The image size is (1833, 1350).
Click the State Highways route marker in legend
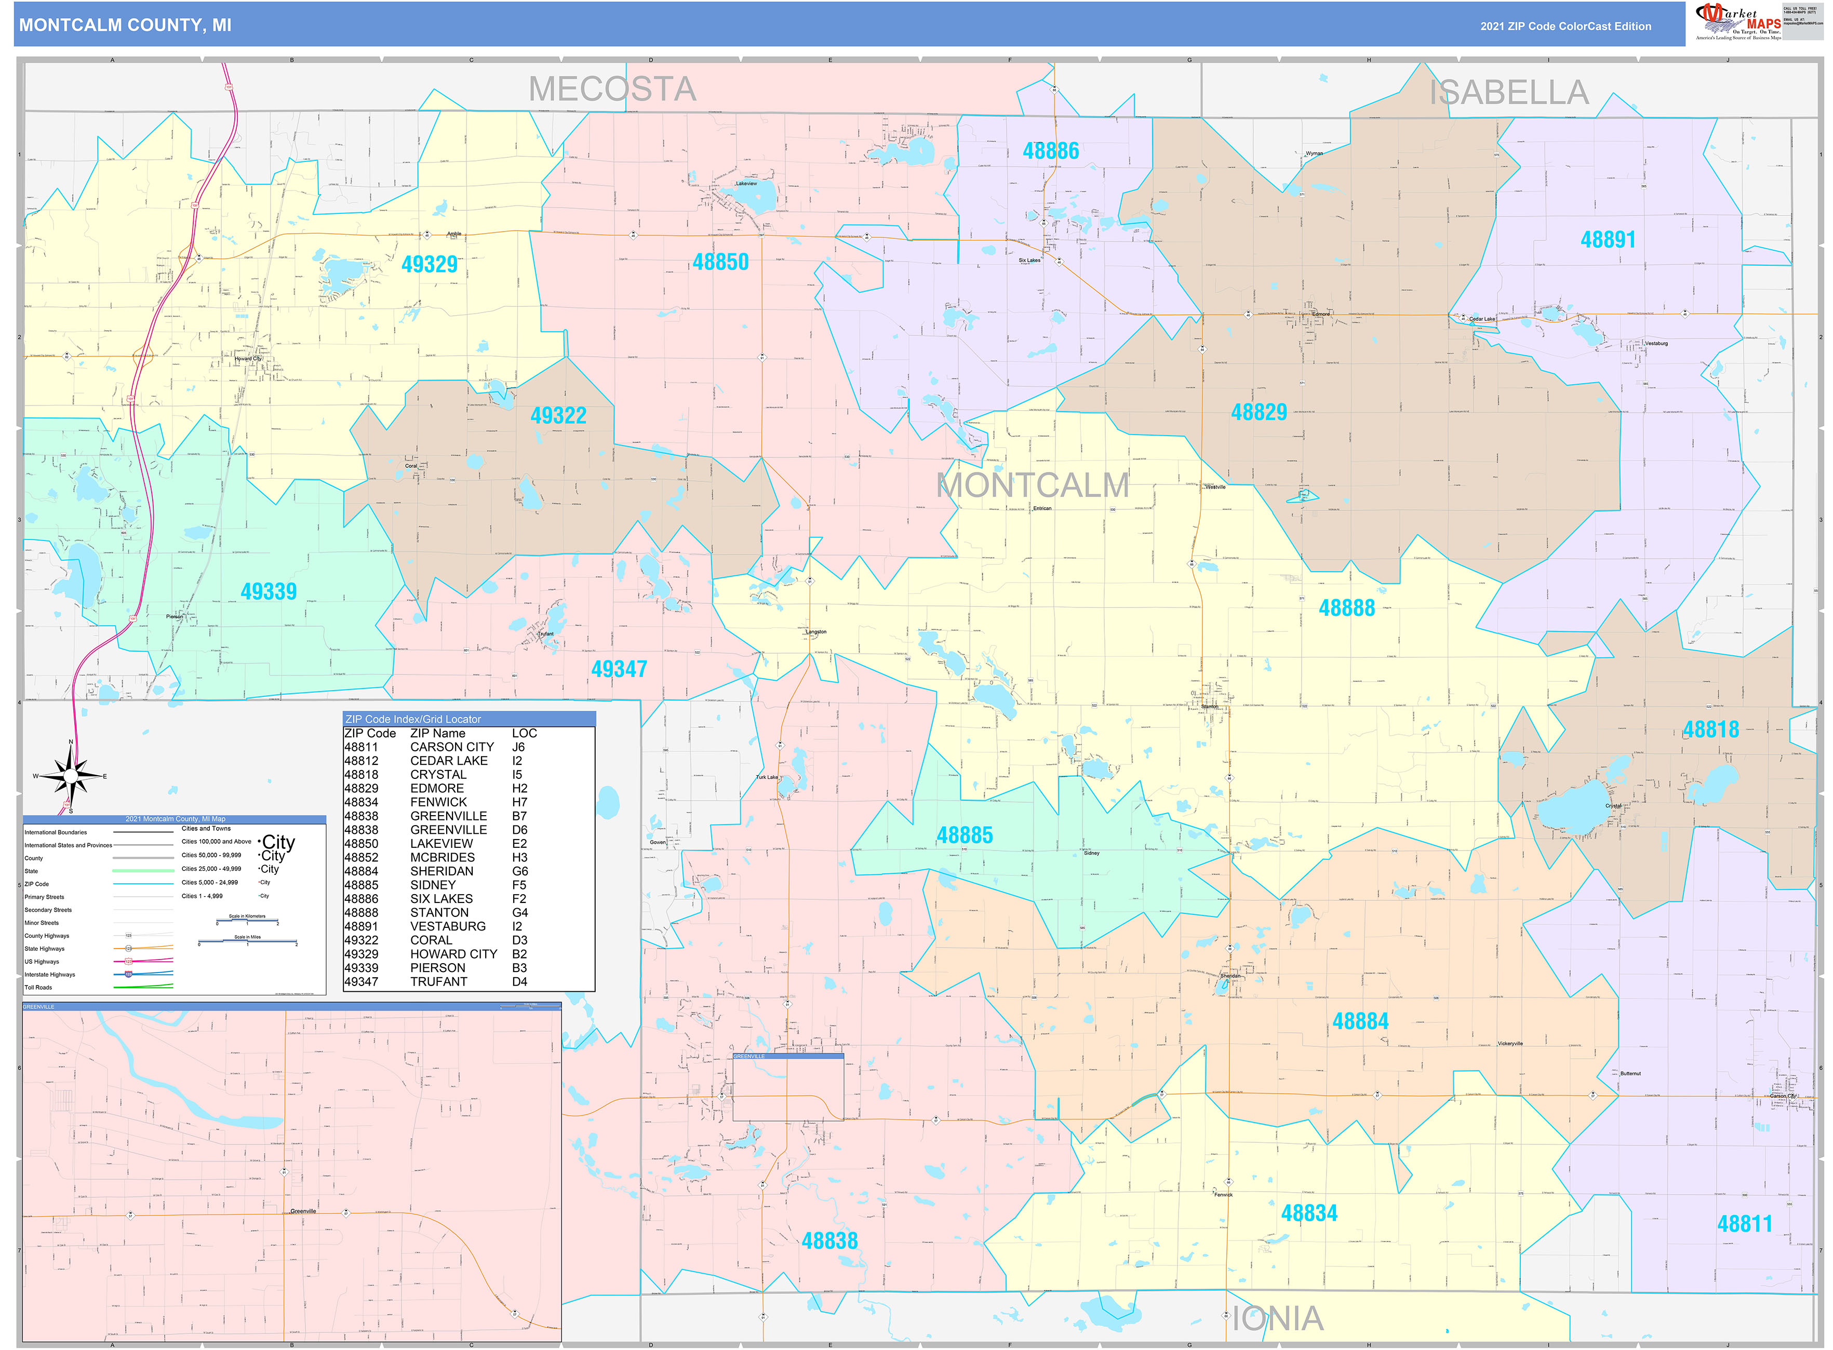[128, 948]
